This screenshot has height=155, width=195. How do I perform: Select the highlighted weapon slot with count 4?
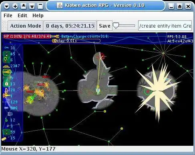point(6,72)
